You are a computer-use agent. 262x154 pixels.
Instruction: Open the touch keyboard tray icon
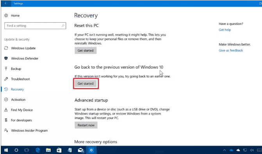(259, 150)
